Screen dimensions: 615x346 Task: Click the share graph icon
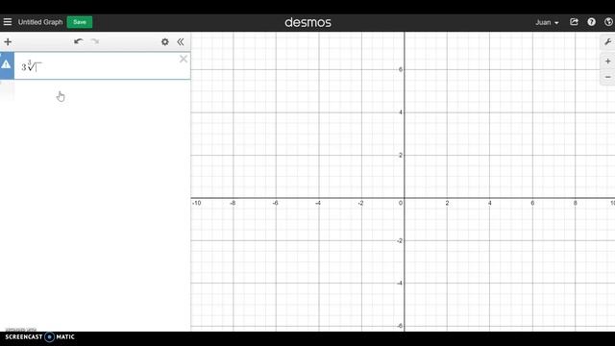[574, 22]
